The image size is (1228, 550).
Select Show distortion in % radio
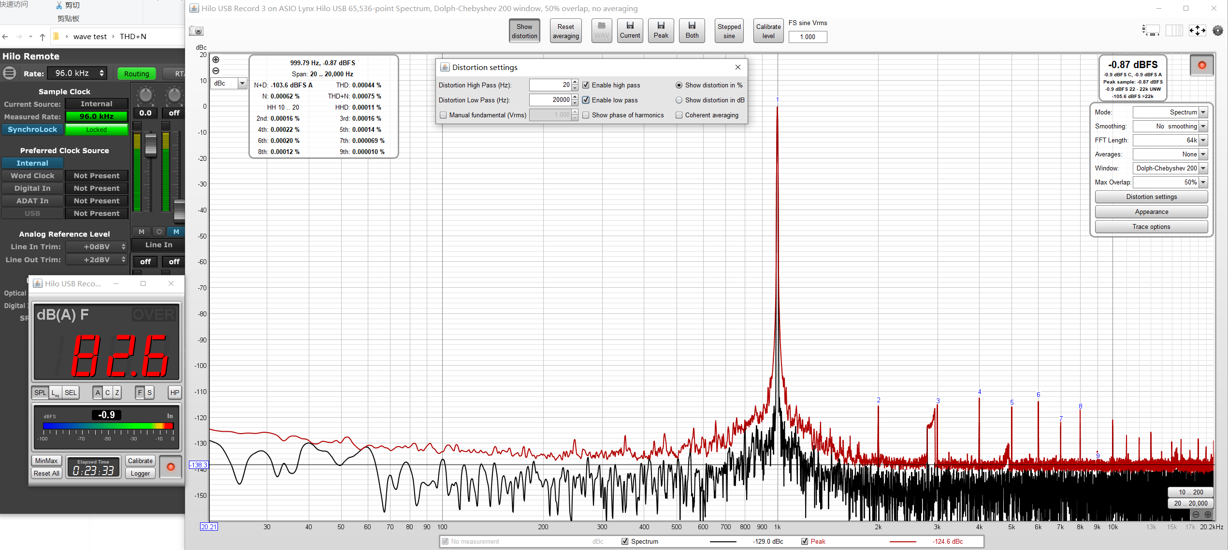[679, 85]
